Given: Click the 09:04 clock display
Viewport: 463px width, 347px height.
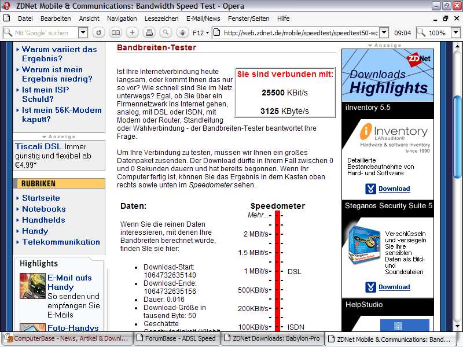Looking at the screenshot, I should 402,33.
